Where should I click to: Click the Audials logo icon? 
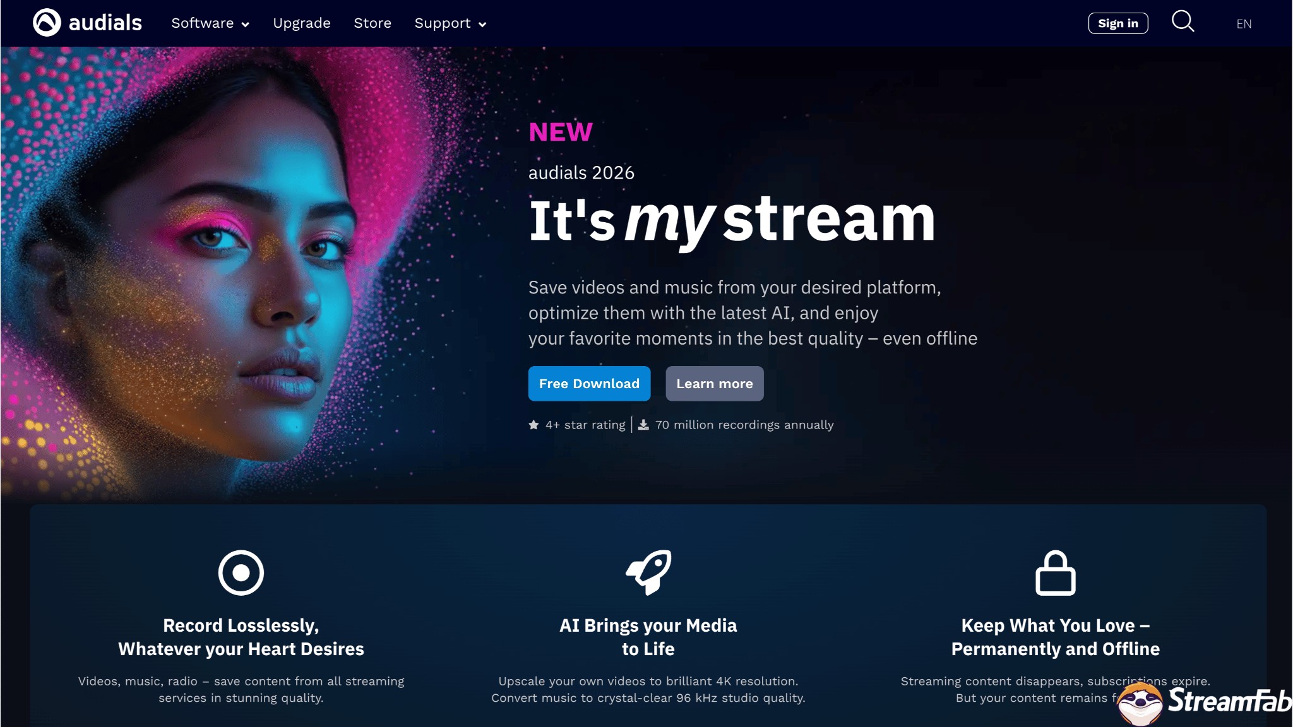click(47, 23)
